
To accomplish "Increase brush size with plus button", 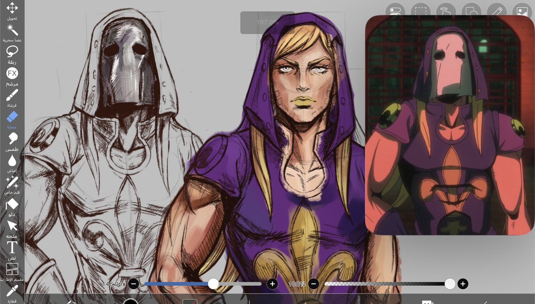I will [x=272, y=284].
